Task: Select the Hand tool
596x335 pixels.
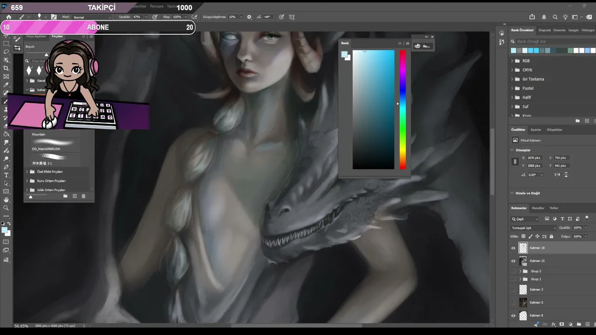Action: (7, 200)
